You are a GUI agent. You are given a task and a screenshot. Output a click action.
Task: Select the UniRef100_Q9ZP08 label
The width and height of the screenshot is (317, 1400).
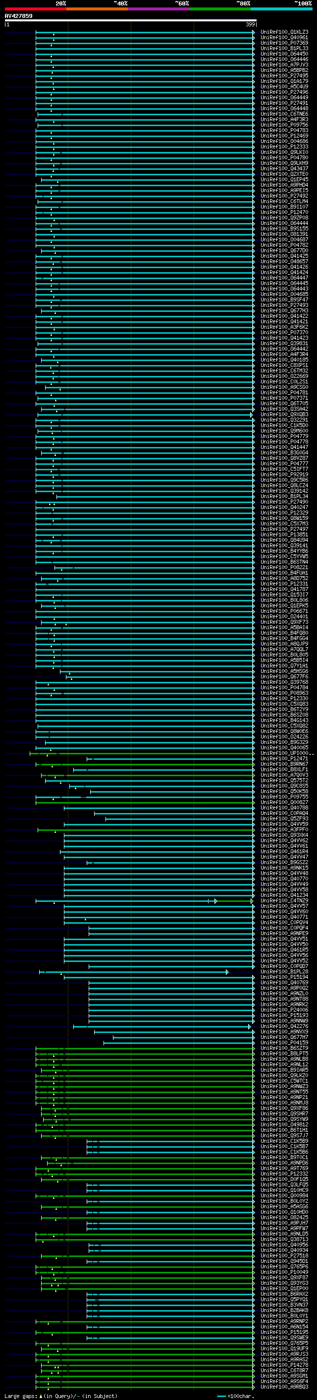[x=284, y=218]
